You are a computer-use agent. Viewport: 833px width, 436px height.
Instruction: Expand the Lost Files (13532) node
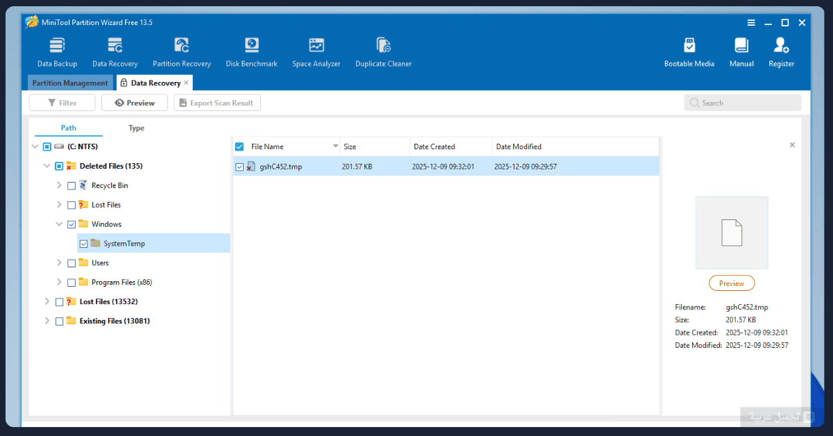[x=47, y=302]
